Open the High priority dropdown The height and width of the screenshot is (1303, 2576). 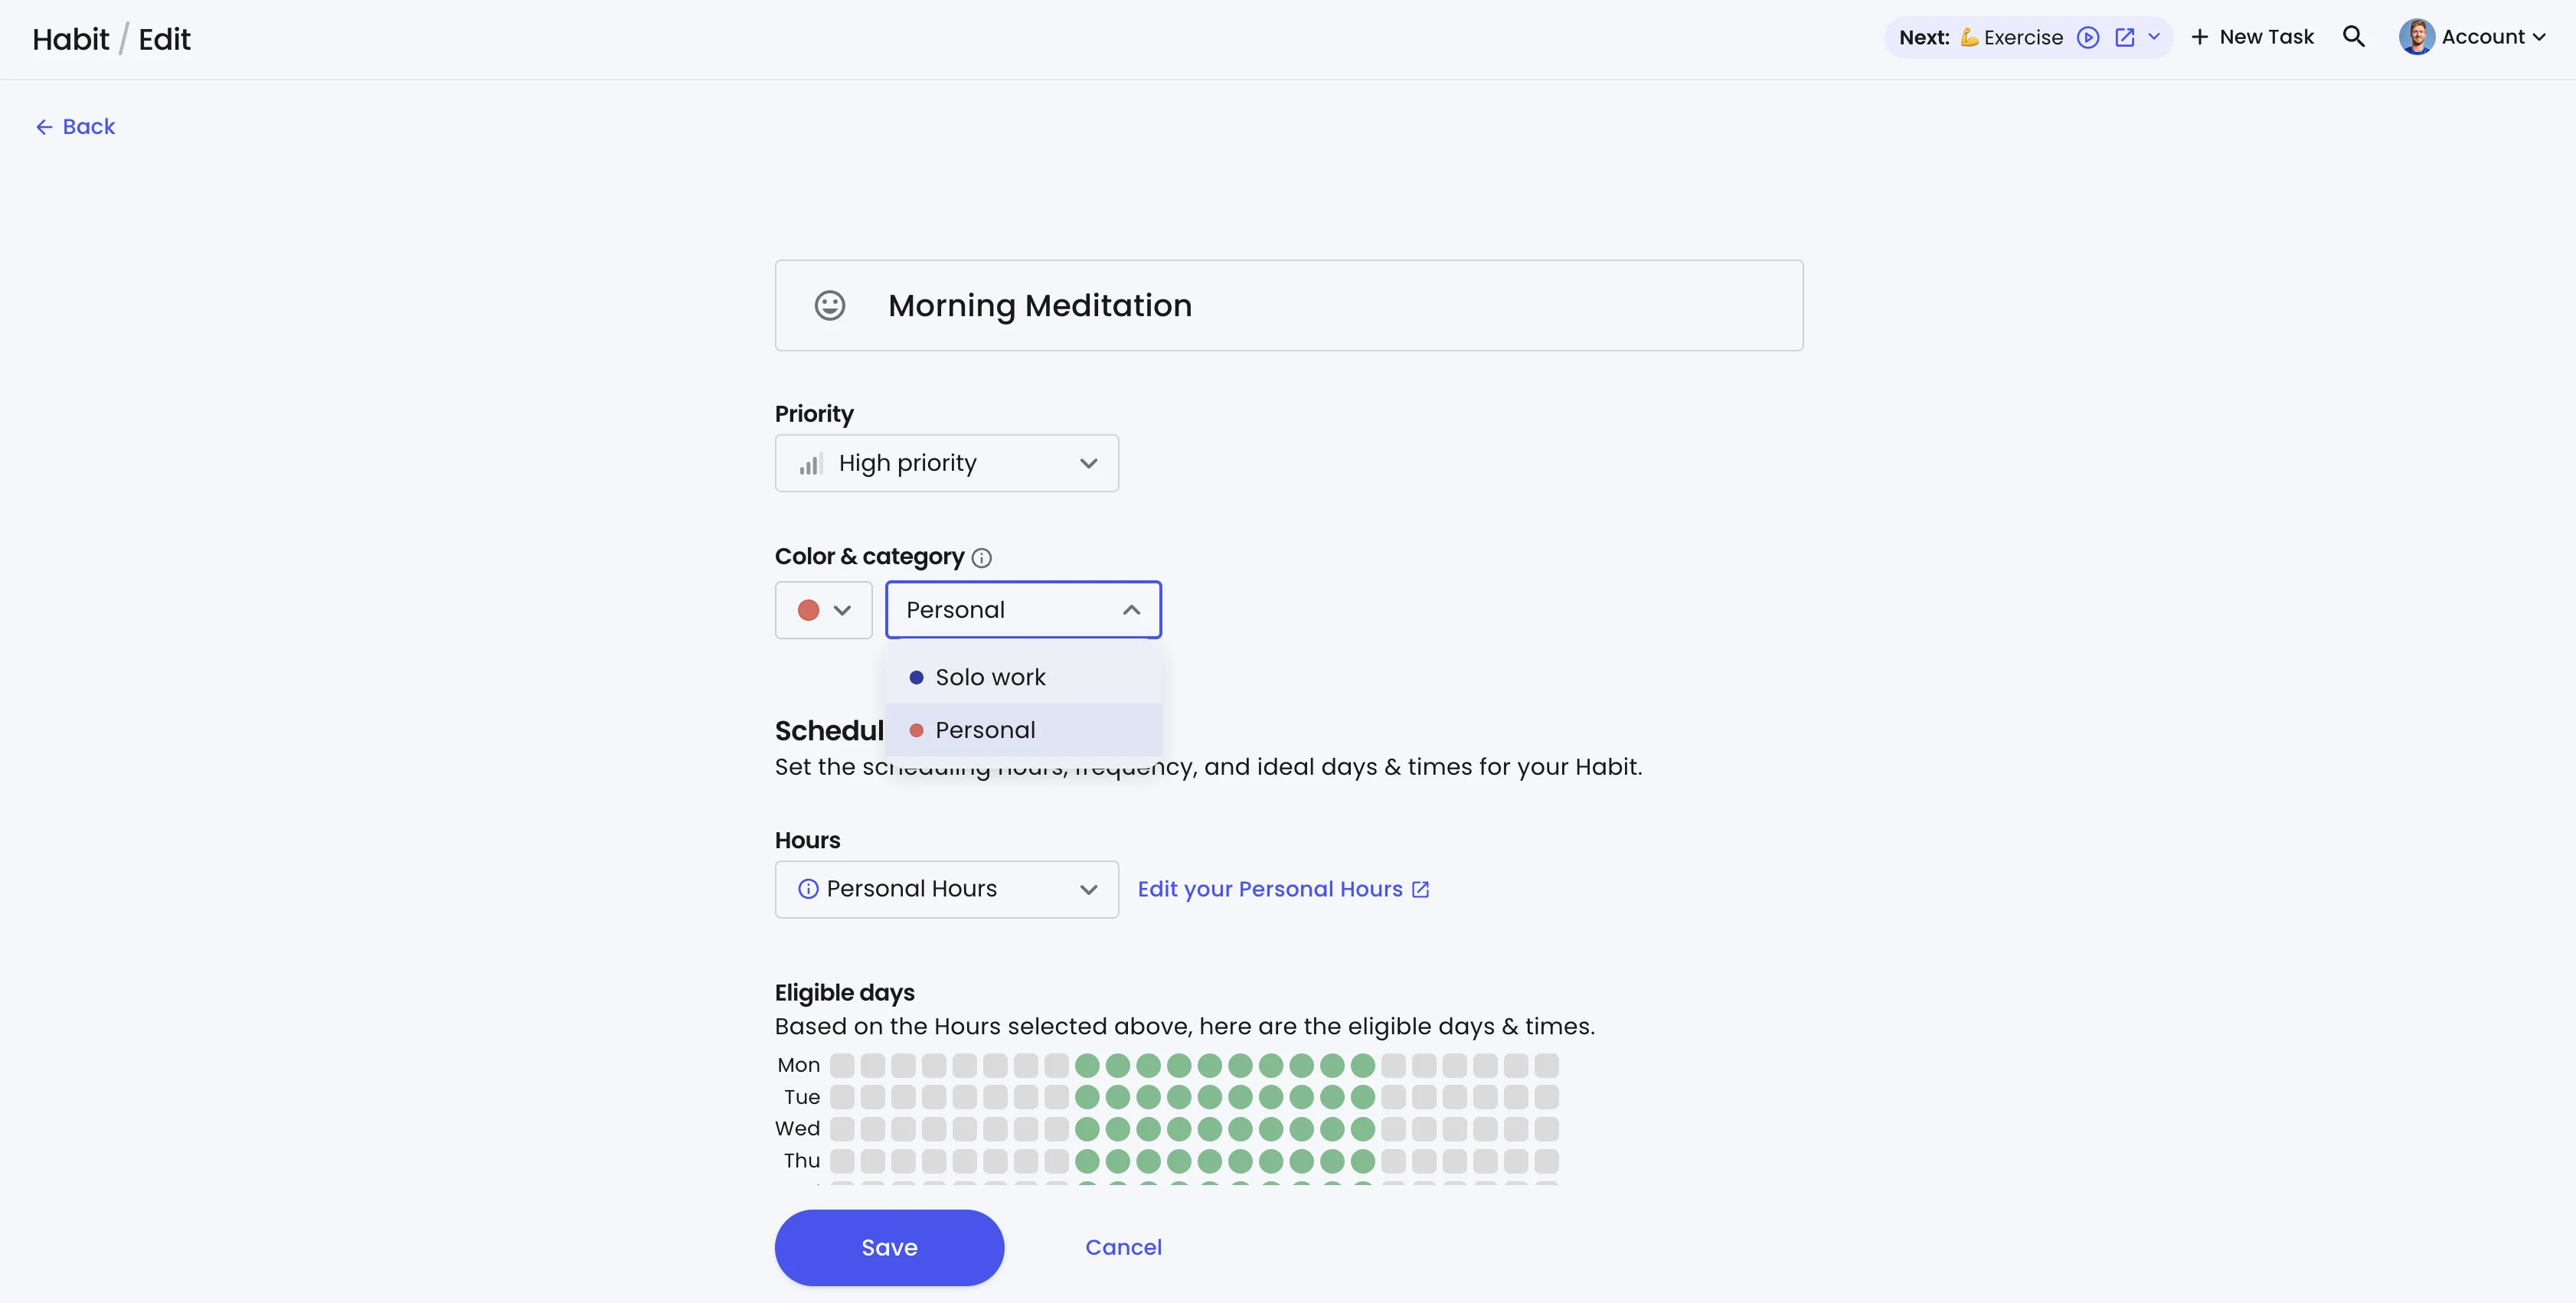[x=946, y=463]
